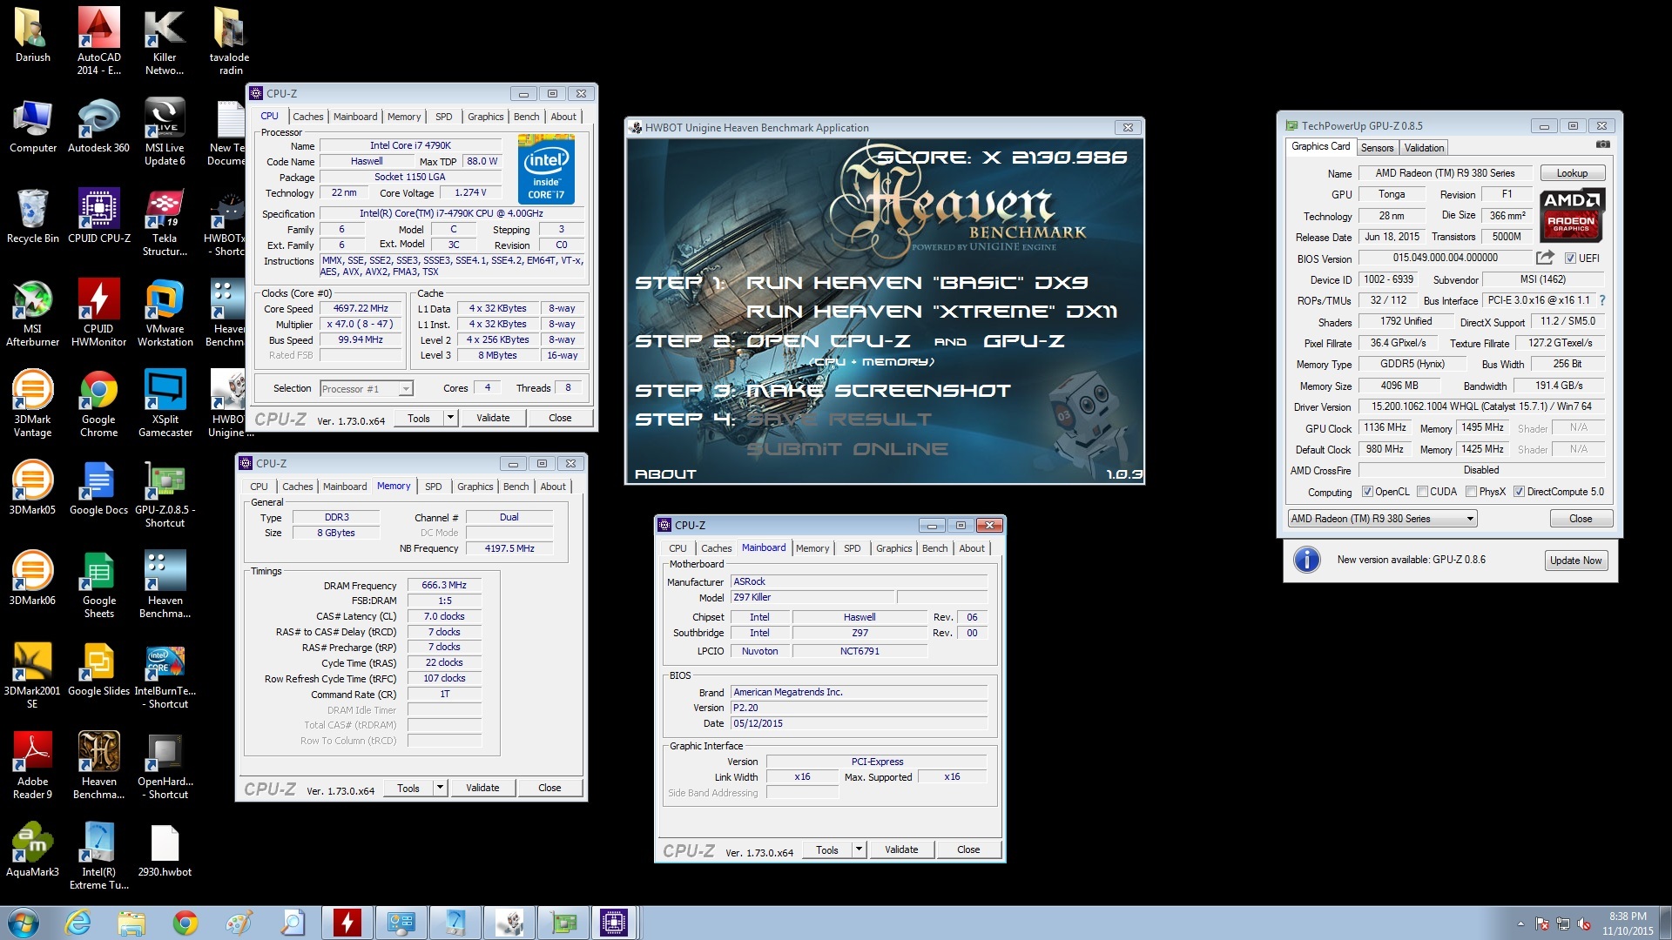Expand Tools dropdown arrow in Mainboard CPU-Z window
Viewport: 1672px width, 940px height.
(859, 849)
